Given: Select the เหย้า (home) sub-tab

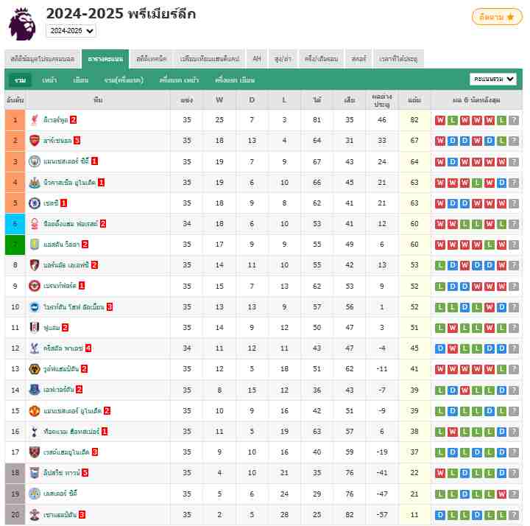Looking at the screenshot, I should 49,80.
